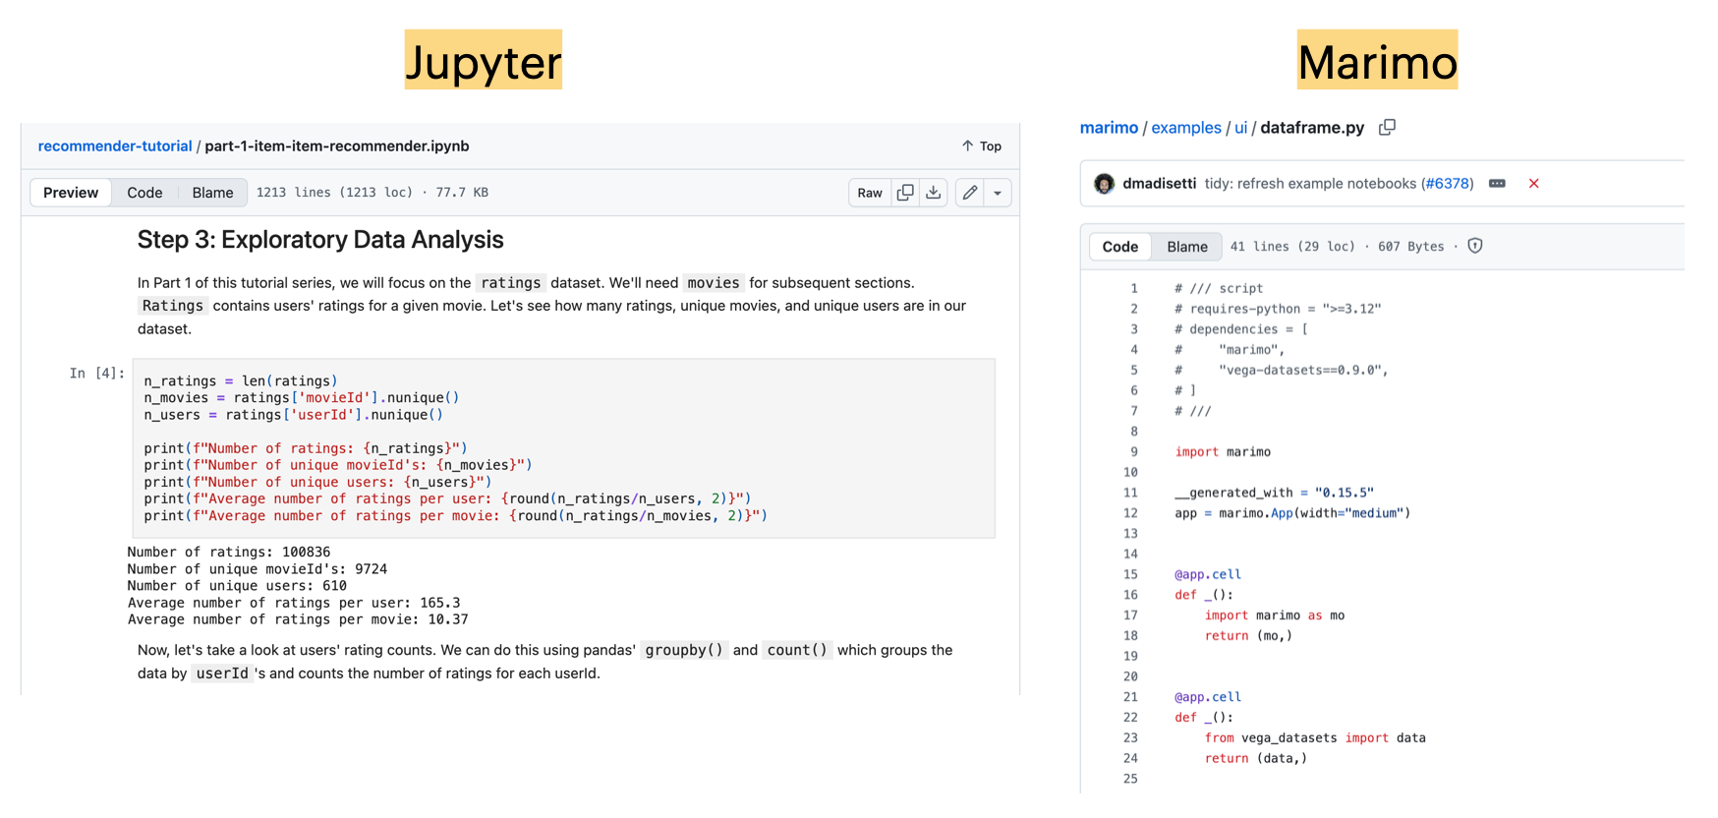Open the examples folder breadcrumb

pyautogui.click(x=1185, y=128)
